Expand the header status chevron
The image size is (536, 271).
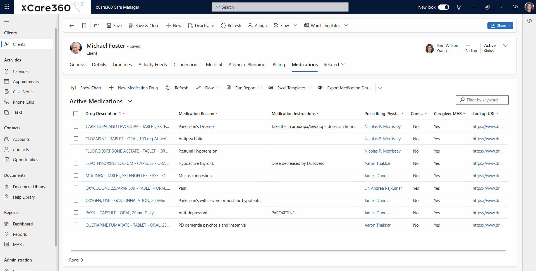pyautogui.click(x=506, y=46)
